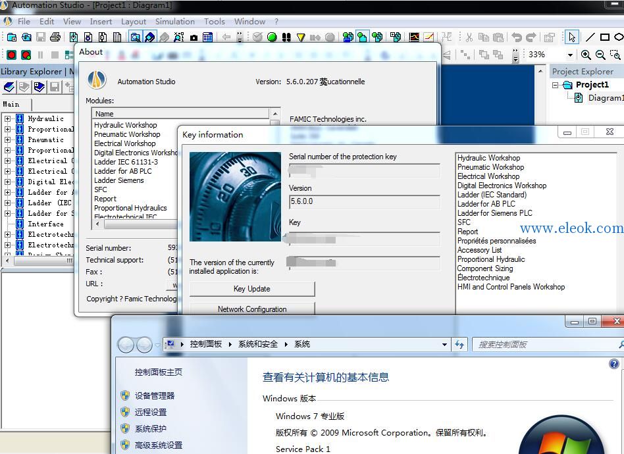
Task: Open the File menu
Action: (x=24, y=22)
